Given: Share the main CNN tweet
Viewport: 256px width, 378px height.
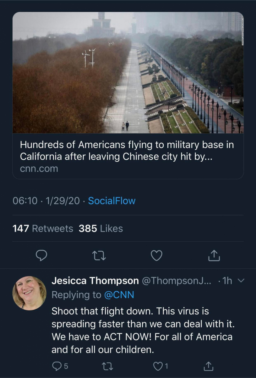Looking at the screenshot, I should tap(214, 255).
